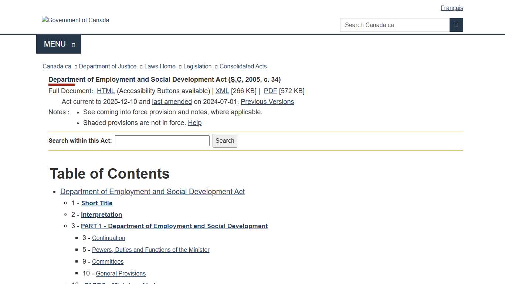Viewport: 505px width, 284px height.
Task: Open the Interpretation section
Action: point(101,214)
